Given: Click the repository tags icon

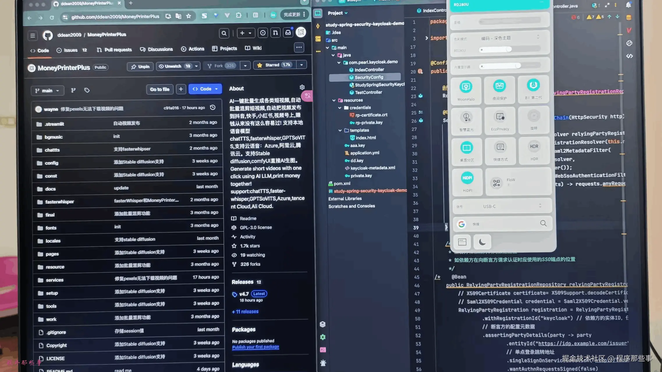Looking at the screenshot, I should tap(87, 90).
